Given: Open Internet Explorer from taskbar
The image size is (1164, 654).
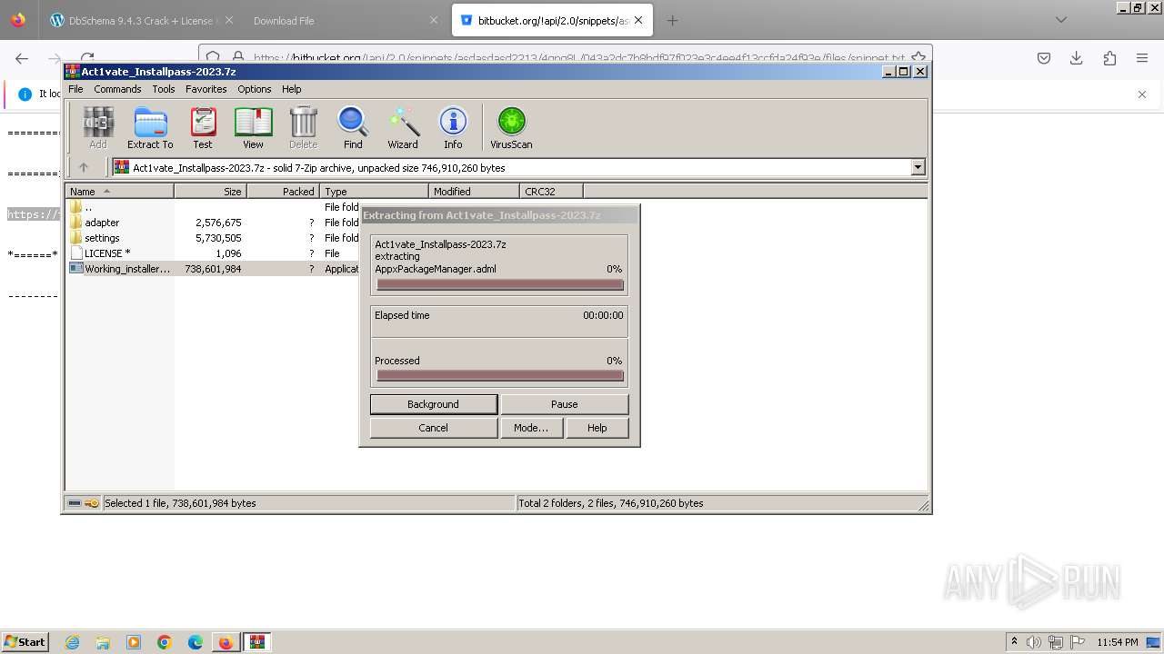Looking at the screenshot, I should tap(72, 642).
